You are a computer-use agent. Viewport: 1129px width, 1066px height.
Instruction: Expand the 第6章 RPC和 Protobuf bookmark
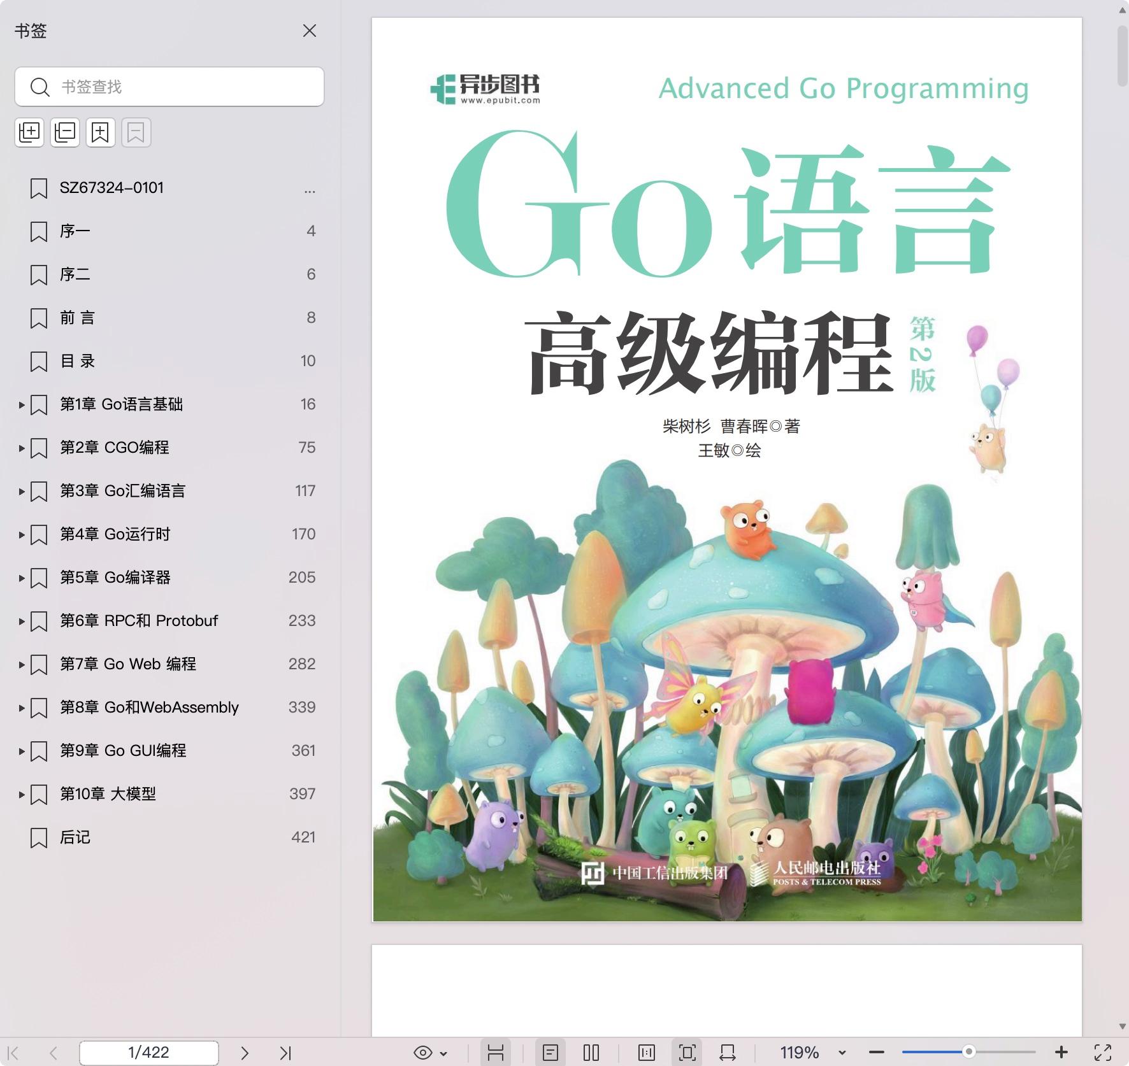[x=21, y=621]
